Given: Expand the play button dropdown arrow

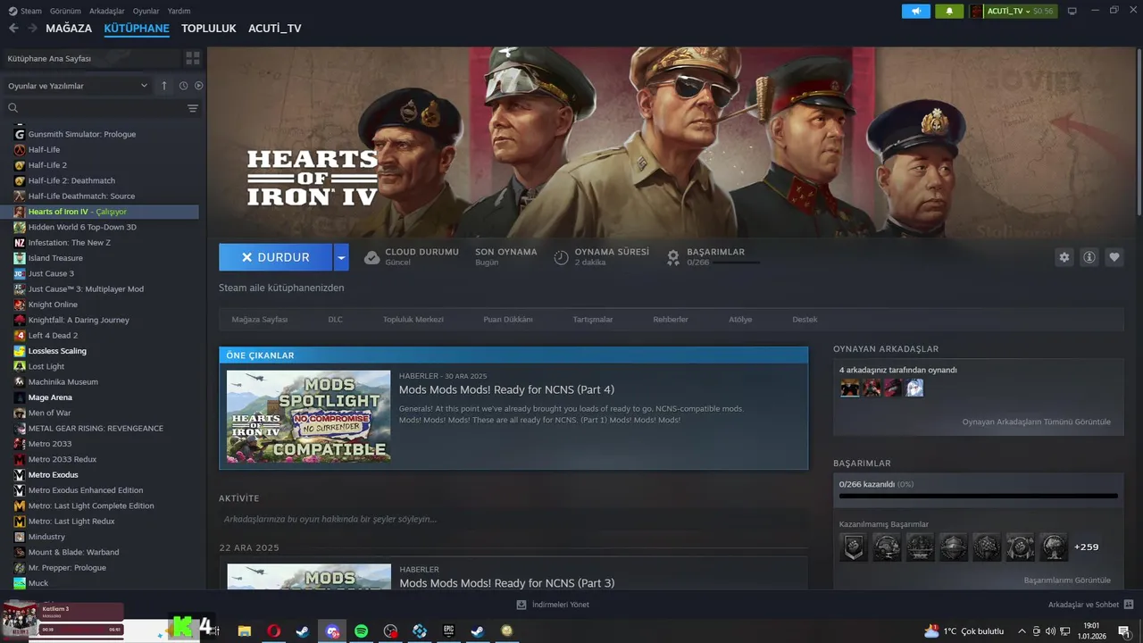Looking at the screenshot, I should 341,257.
